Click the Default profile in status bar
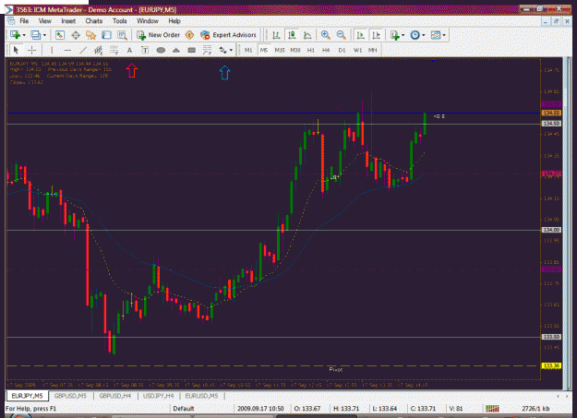The image size is (577, 418). pyautogui.click(x=184, y=409)
